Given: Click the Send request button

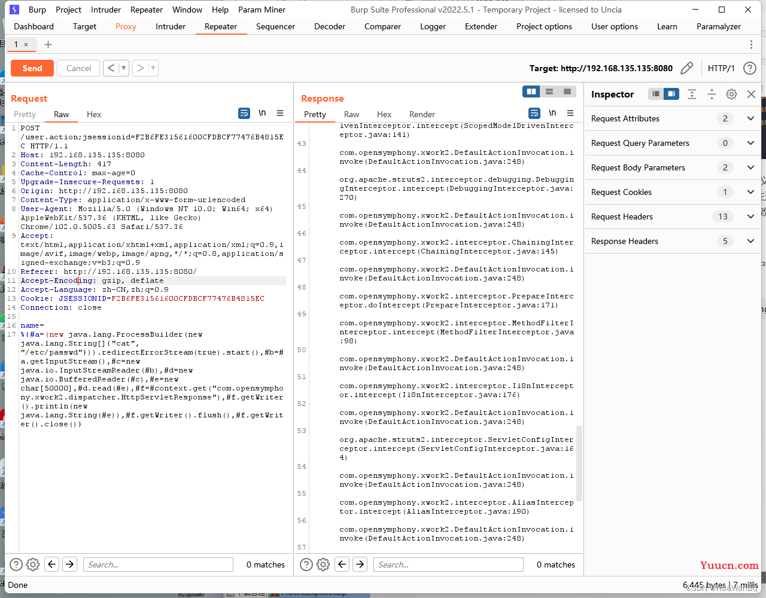Looking at the screenshot, I should click(32, 68).
